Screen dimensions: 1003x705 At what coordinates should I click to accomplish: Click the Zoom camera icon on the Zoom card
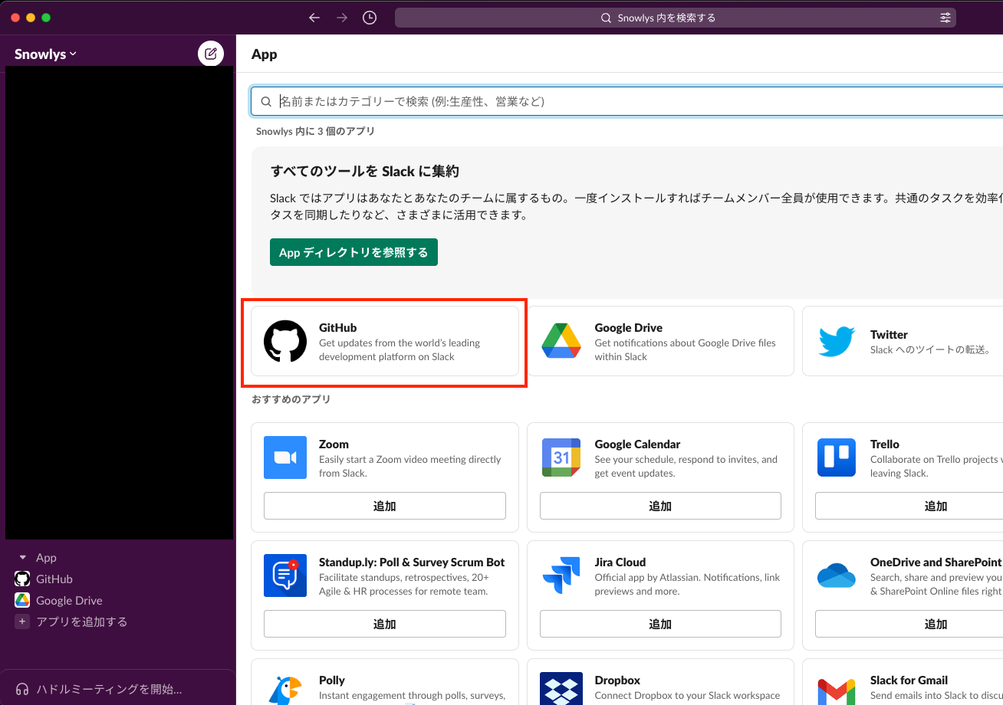(284, 457)
